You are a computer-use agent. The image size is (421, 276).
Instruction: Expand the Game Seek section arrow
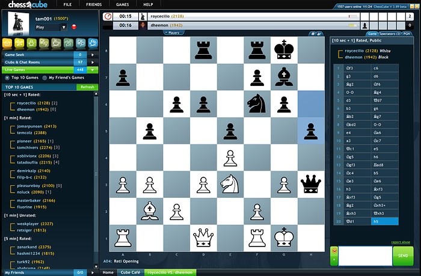point(93,55)
